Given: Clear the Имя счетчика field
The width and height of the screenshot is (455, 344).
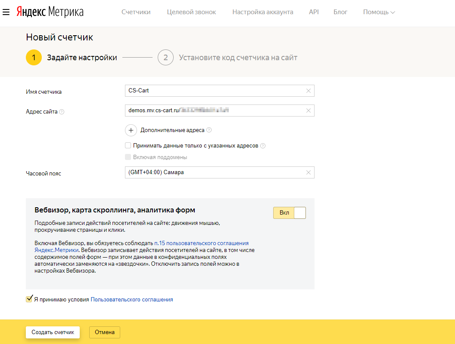Looking at the screenshot, I should point(308,91).
